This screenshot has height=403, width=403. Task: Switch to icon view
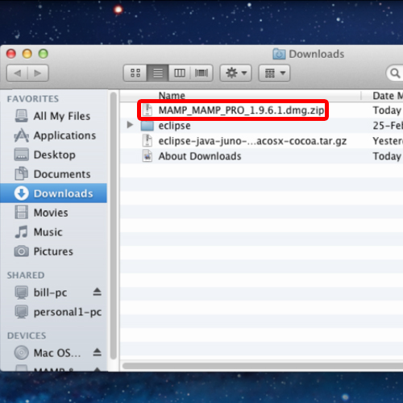(135, 73)
